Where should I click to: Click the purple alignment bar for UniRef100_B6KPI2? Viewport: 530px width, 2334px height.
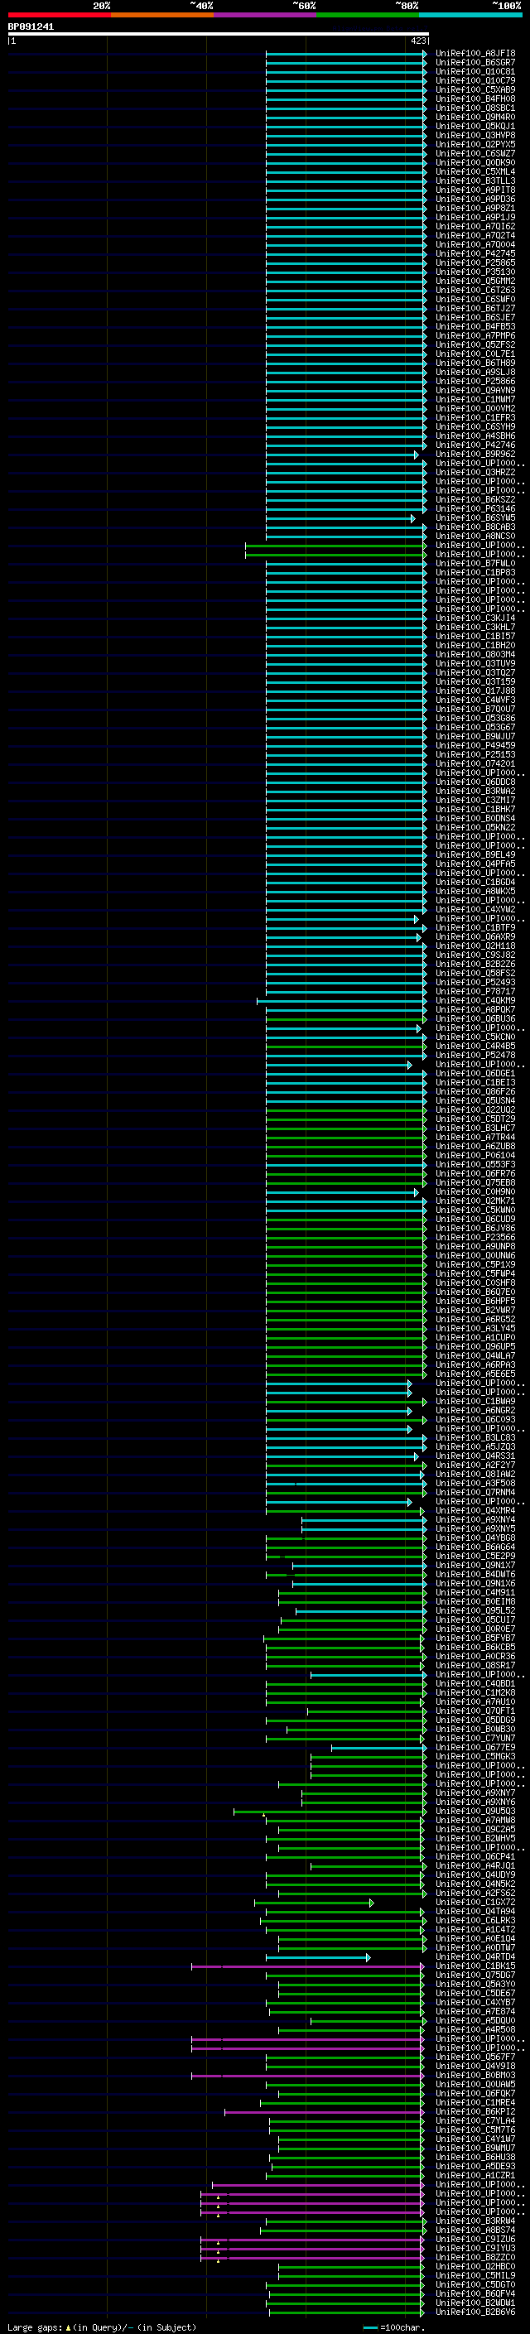(x=325, y=2111)
